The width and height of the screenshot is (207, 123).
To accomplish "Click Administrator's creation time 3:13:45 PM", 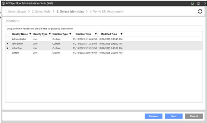I will (85, 39).
